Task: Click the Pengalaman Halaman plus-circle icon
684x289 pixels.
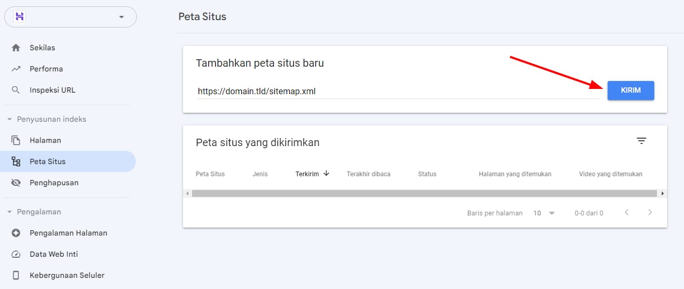Action: point(16,233)
